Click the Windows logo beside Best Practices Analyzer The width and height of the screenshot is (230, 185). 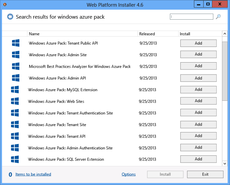coord(16,66)
